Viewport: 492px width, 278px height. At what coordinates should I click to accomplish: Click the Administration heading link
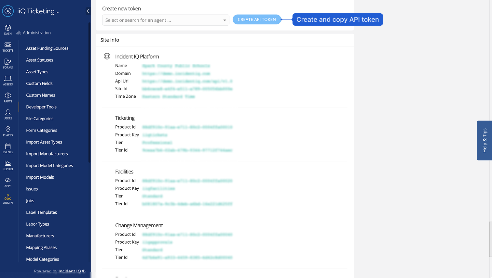click(x=37, y=33)
